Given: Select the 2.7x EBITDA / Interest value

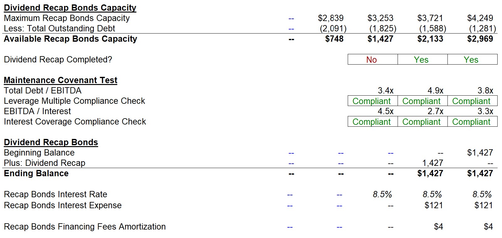Looking at the screenshot, I should [435, 111].
